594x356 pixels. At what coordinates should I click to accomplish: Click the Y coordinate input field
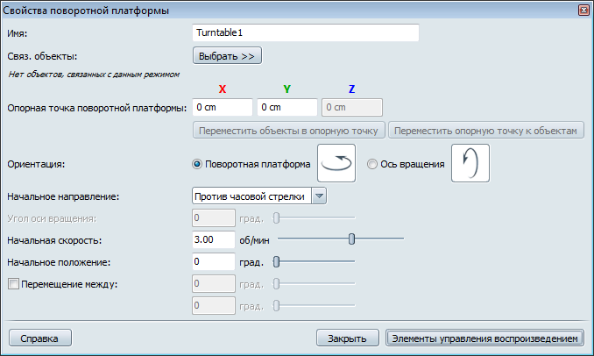[x=287, y=107]
